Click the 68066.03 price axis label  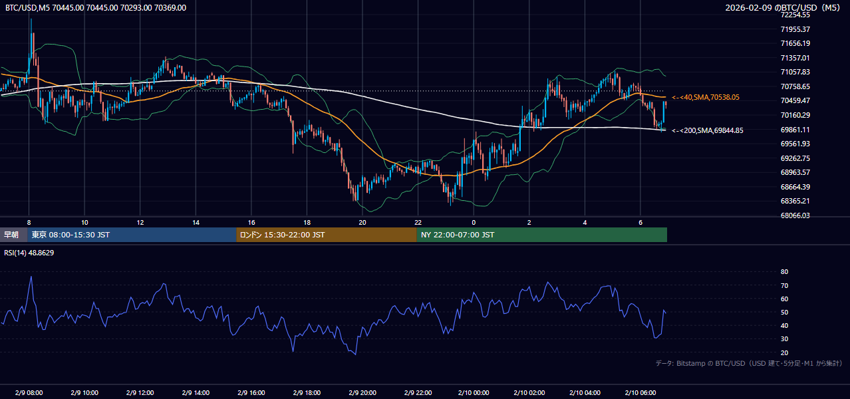(795, 215)
